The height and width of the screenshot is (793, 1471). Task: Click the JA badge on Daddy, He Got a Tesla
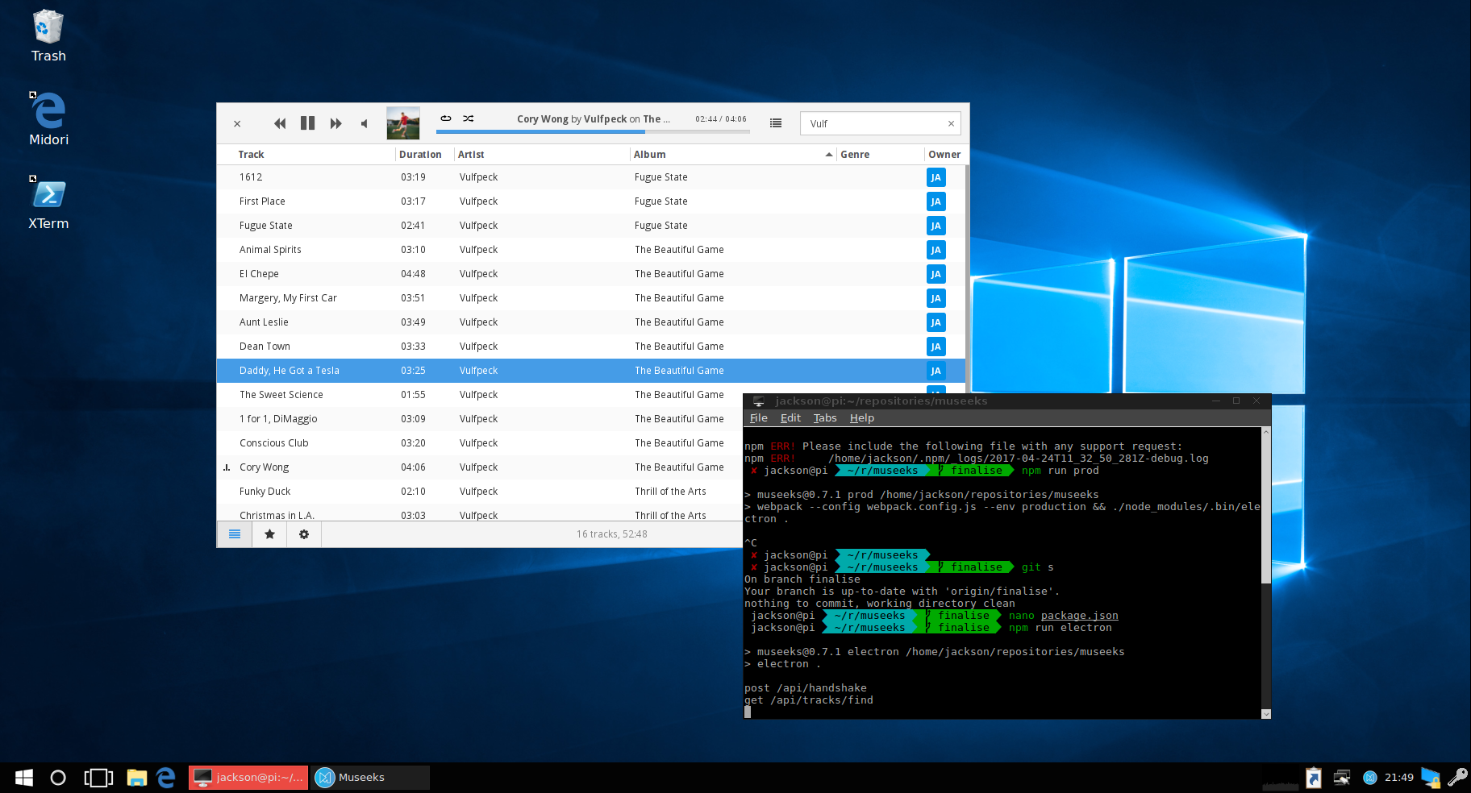click(x=936, y=371)
